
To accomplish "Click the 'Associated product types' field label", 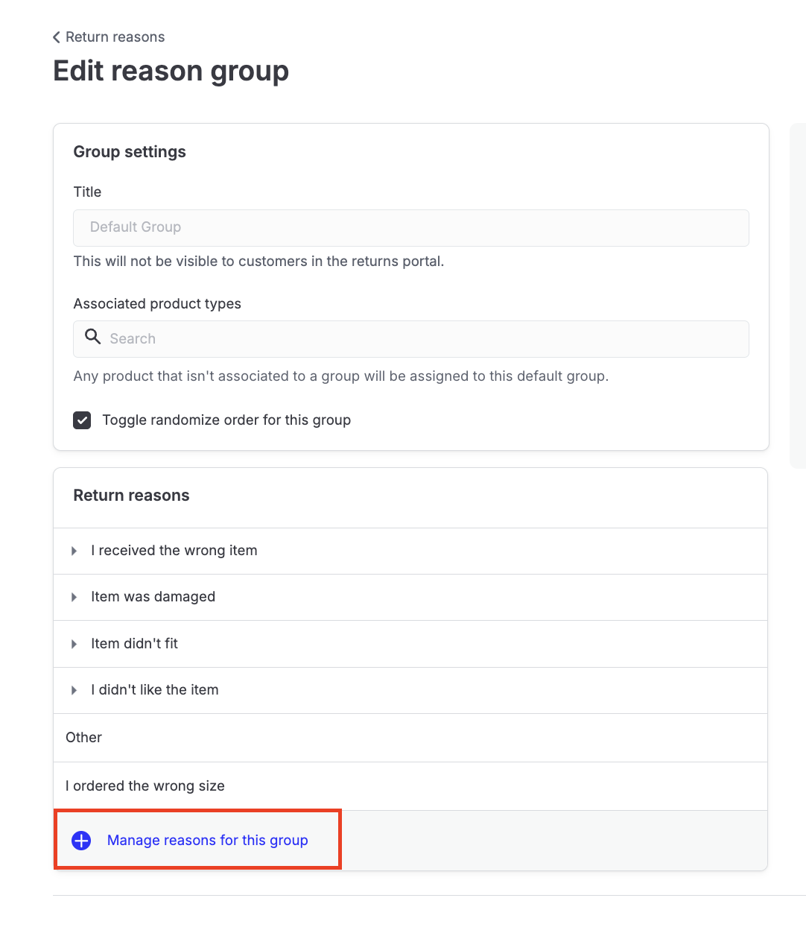I will [x=157, y=304].
